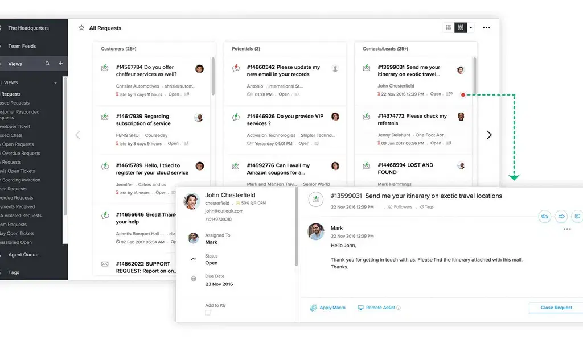The height and width of the screenshot is (340, 583).
Task: Open the view layout dropdown arrow
Action: pos(471,27)
